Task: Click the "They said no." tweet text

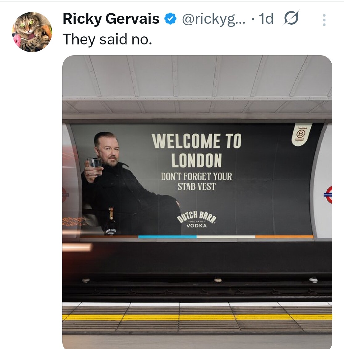Action: point(107,39)
